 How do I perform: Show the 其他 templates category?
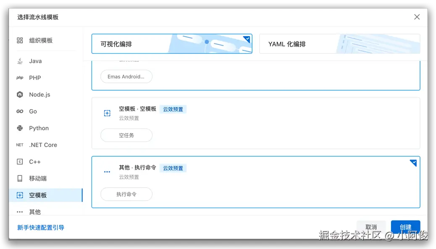46,212
